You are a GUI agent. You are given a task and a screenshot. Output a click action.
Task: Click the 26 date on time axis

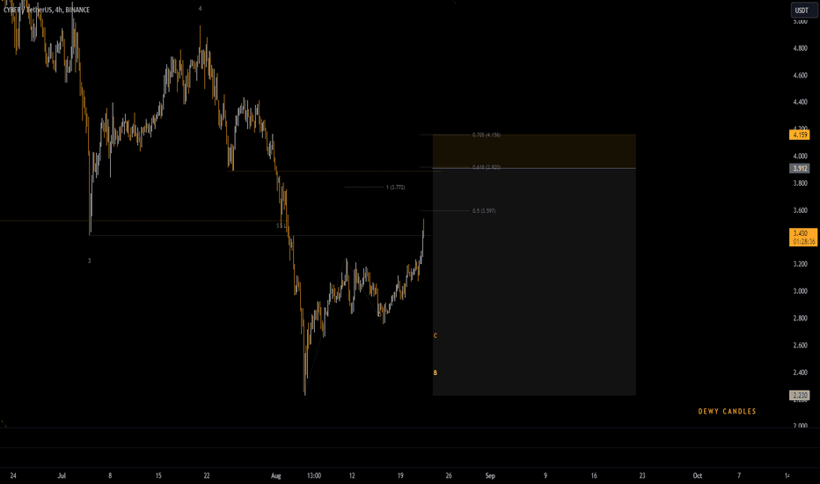click(449, 475)
